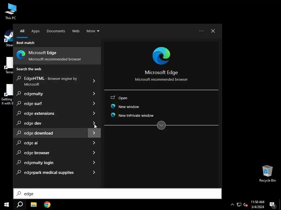Image resolution: width=281 pixels, height=210 pixels.
Task: Open the notification center icon
Action: coord(272,205)
